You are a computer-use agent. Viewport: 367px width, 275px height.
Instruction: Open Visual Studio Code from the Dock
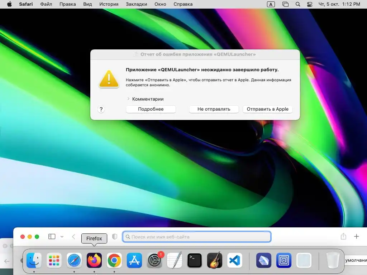234,260
